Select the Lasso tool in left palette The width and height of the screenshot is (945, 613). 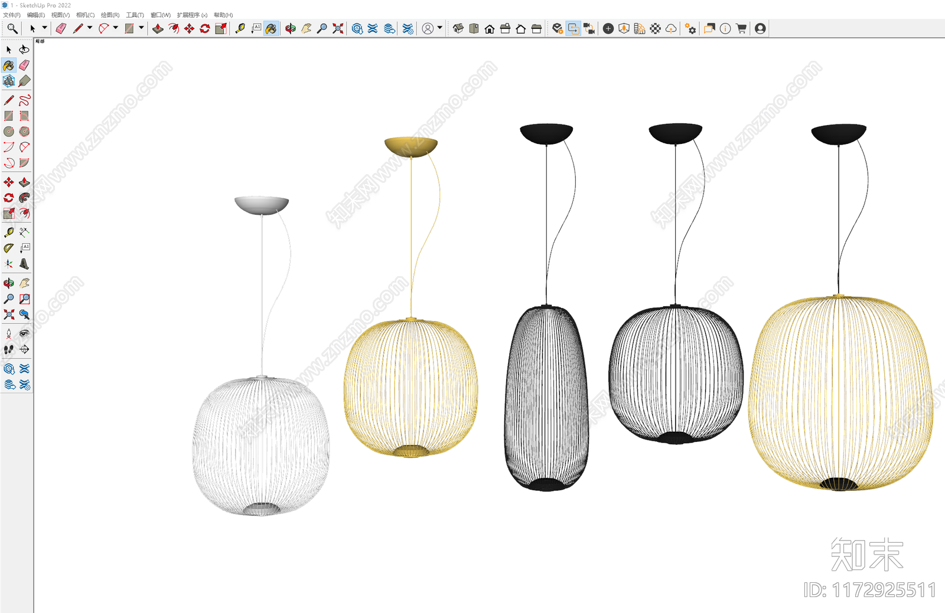pos(24,50)
